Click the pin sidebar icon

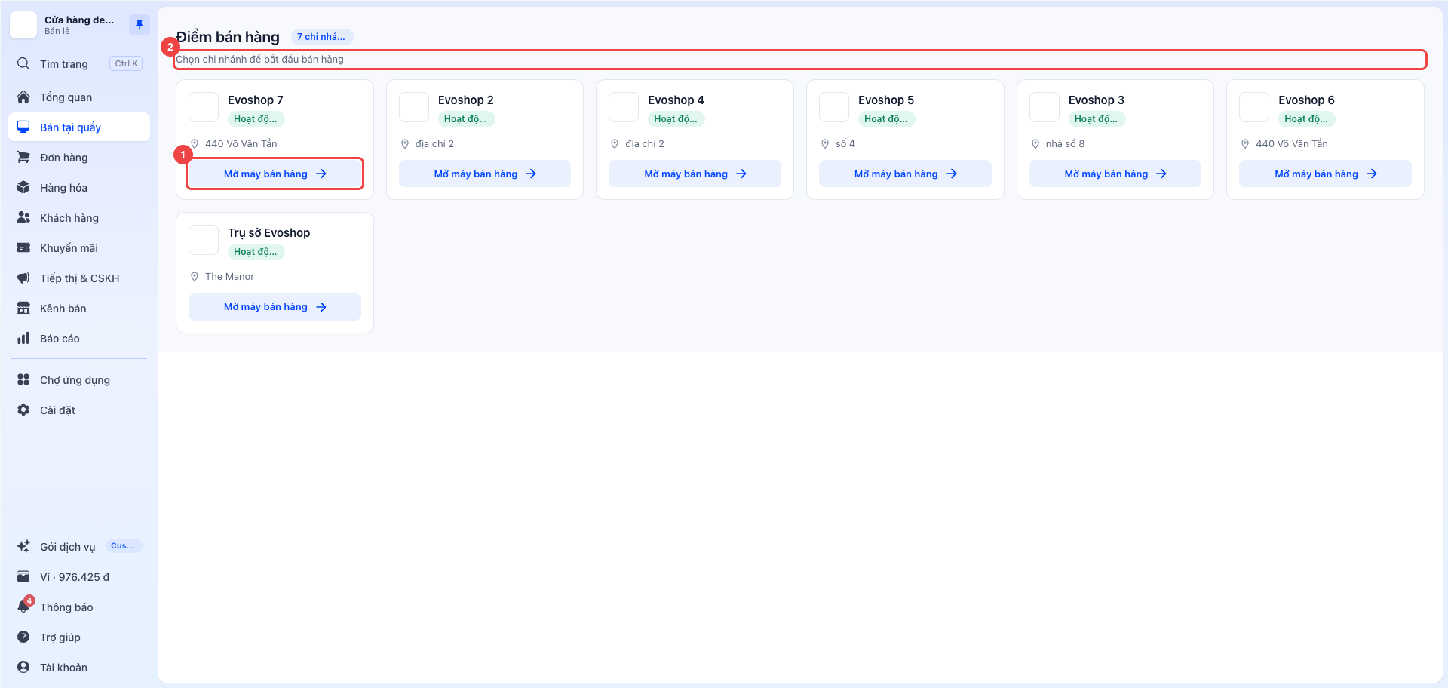click(140, 25)
